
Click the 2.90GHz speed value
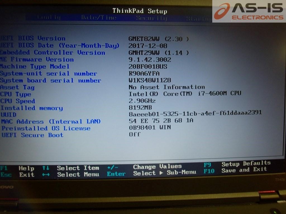142,101
